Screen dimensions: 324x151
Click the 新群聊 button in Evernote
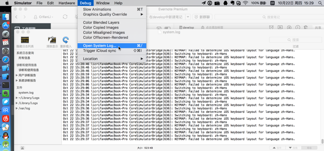point(202,17)
